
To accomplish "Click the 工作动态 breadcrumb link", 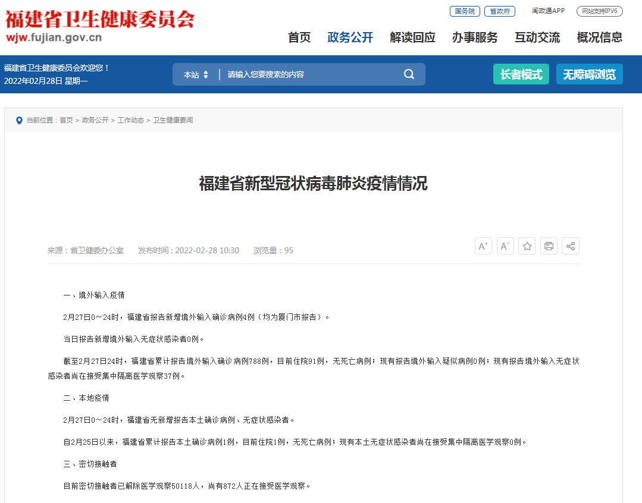I will (x=131, y=120).
